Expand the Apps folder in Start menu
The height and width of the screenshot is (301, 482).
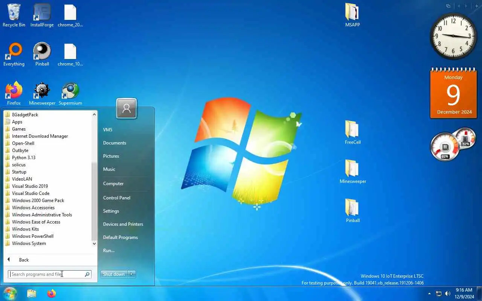pyautogui.click(x=47, y=122)
